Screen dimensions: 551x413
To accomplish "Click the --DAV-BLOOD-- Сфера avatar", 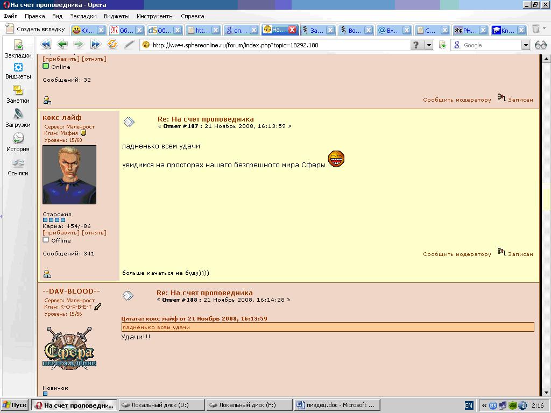I will pyautogui.click(x=69, y=348).
